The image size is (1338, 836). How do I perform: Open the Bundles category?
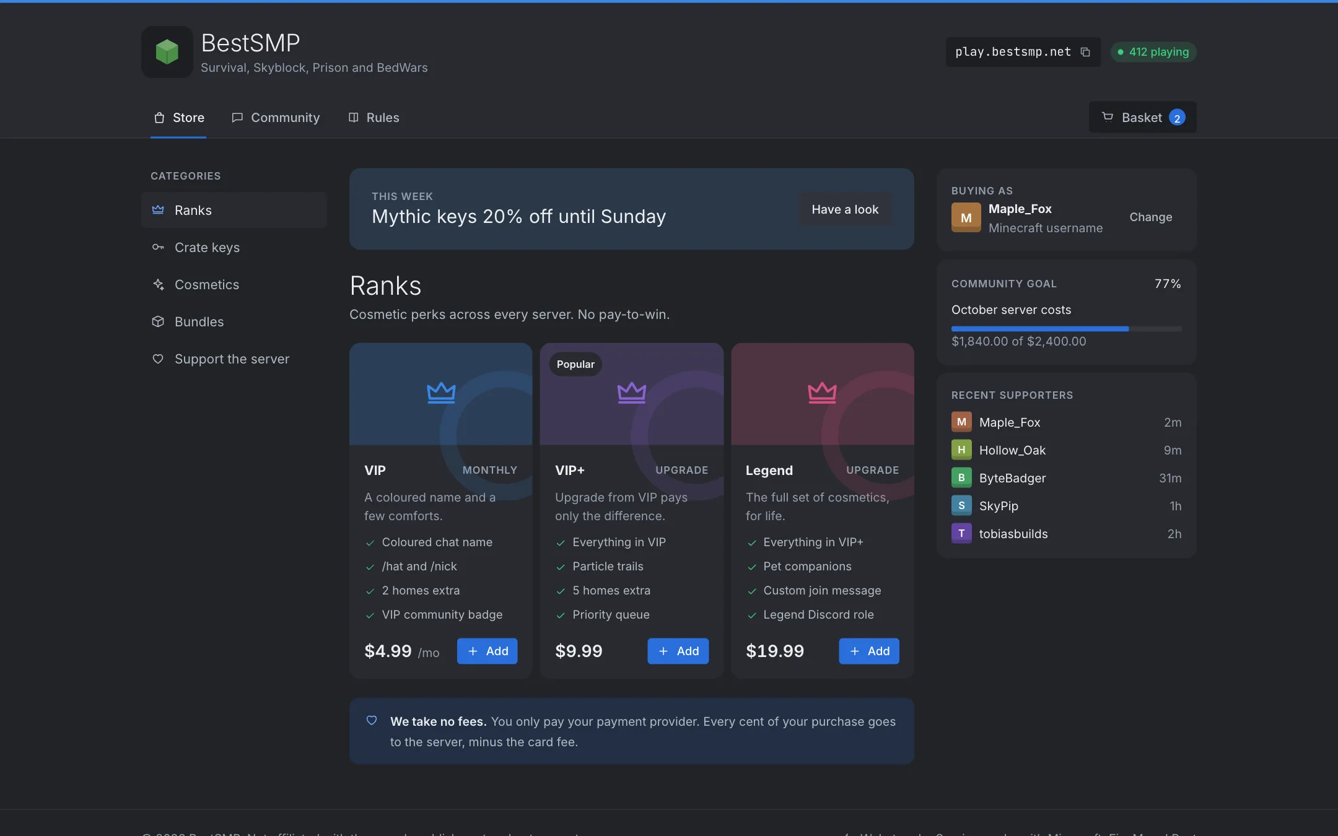click(234, 321)
